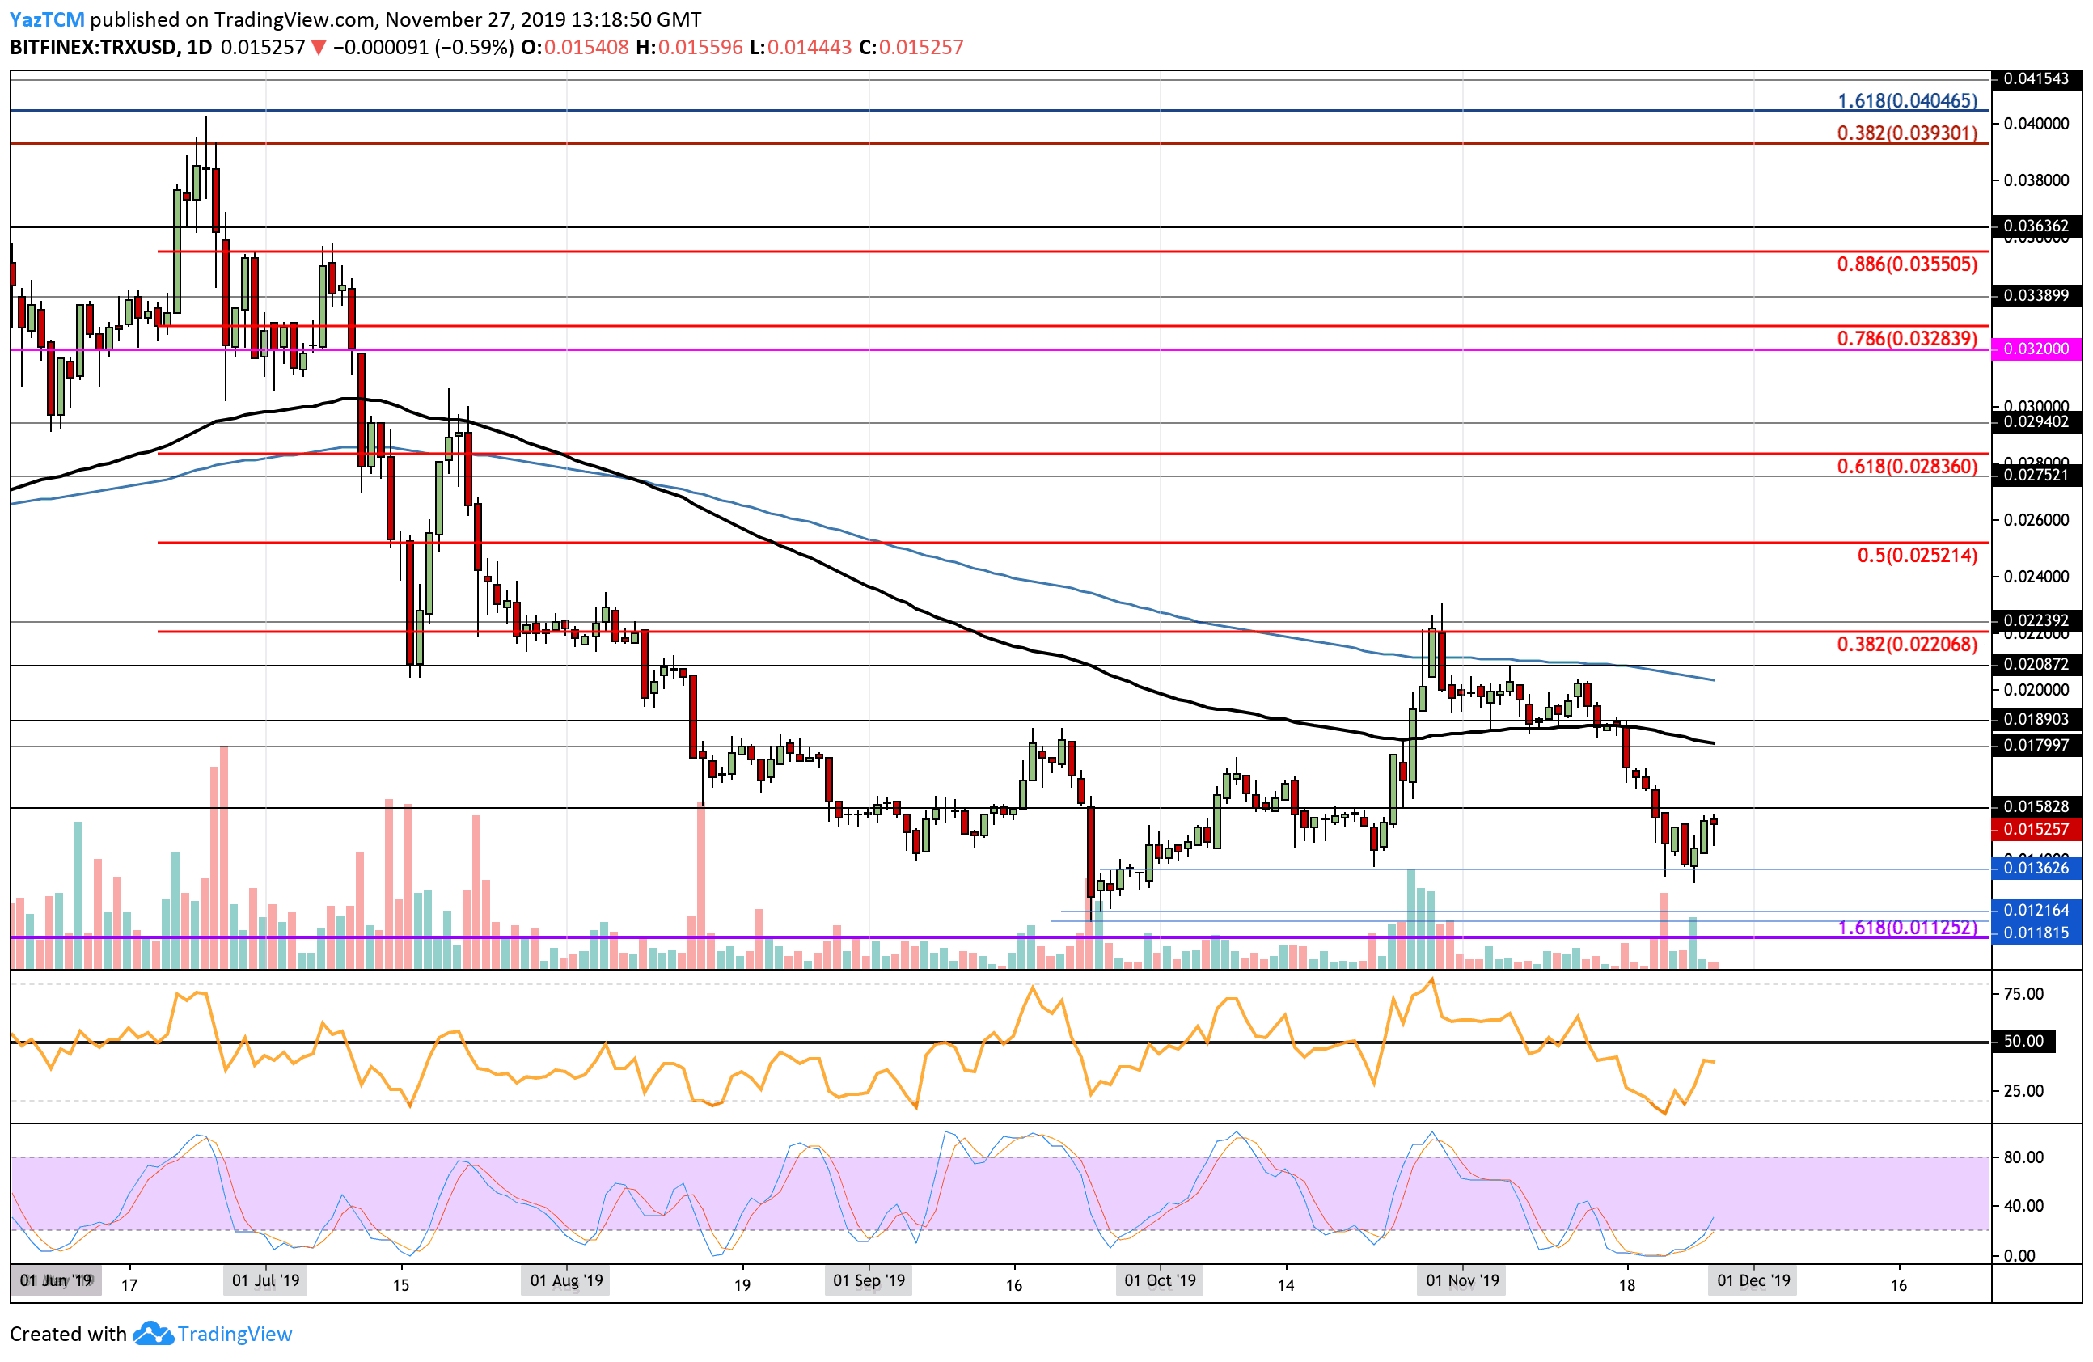Click the YazTCM author name
2093x1362 pixels.
coord(48,19)
